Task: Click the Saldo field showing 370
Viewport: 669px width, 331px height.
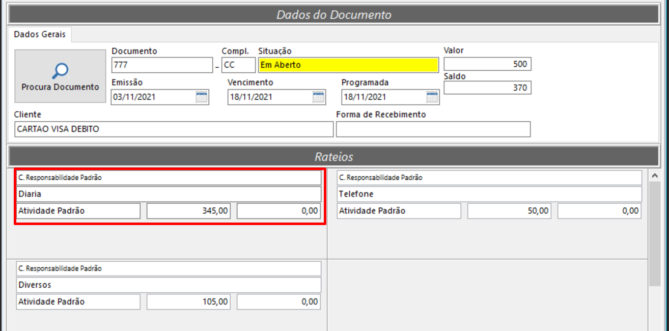Action: tap(487, 88)
